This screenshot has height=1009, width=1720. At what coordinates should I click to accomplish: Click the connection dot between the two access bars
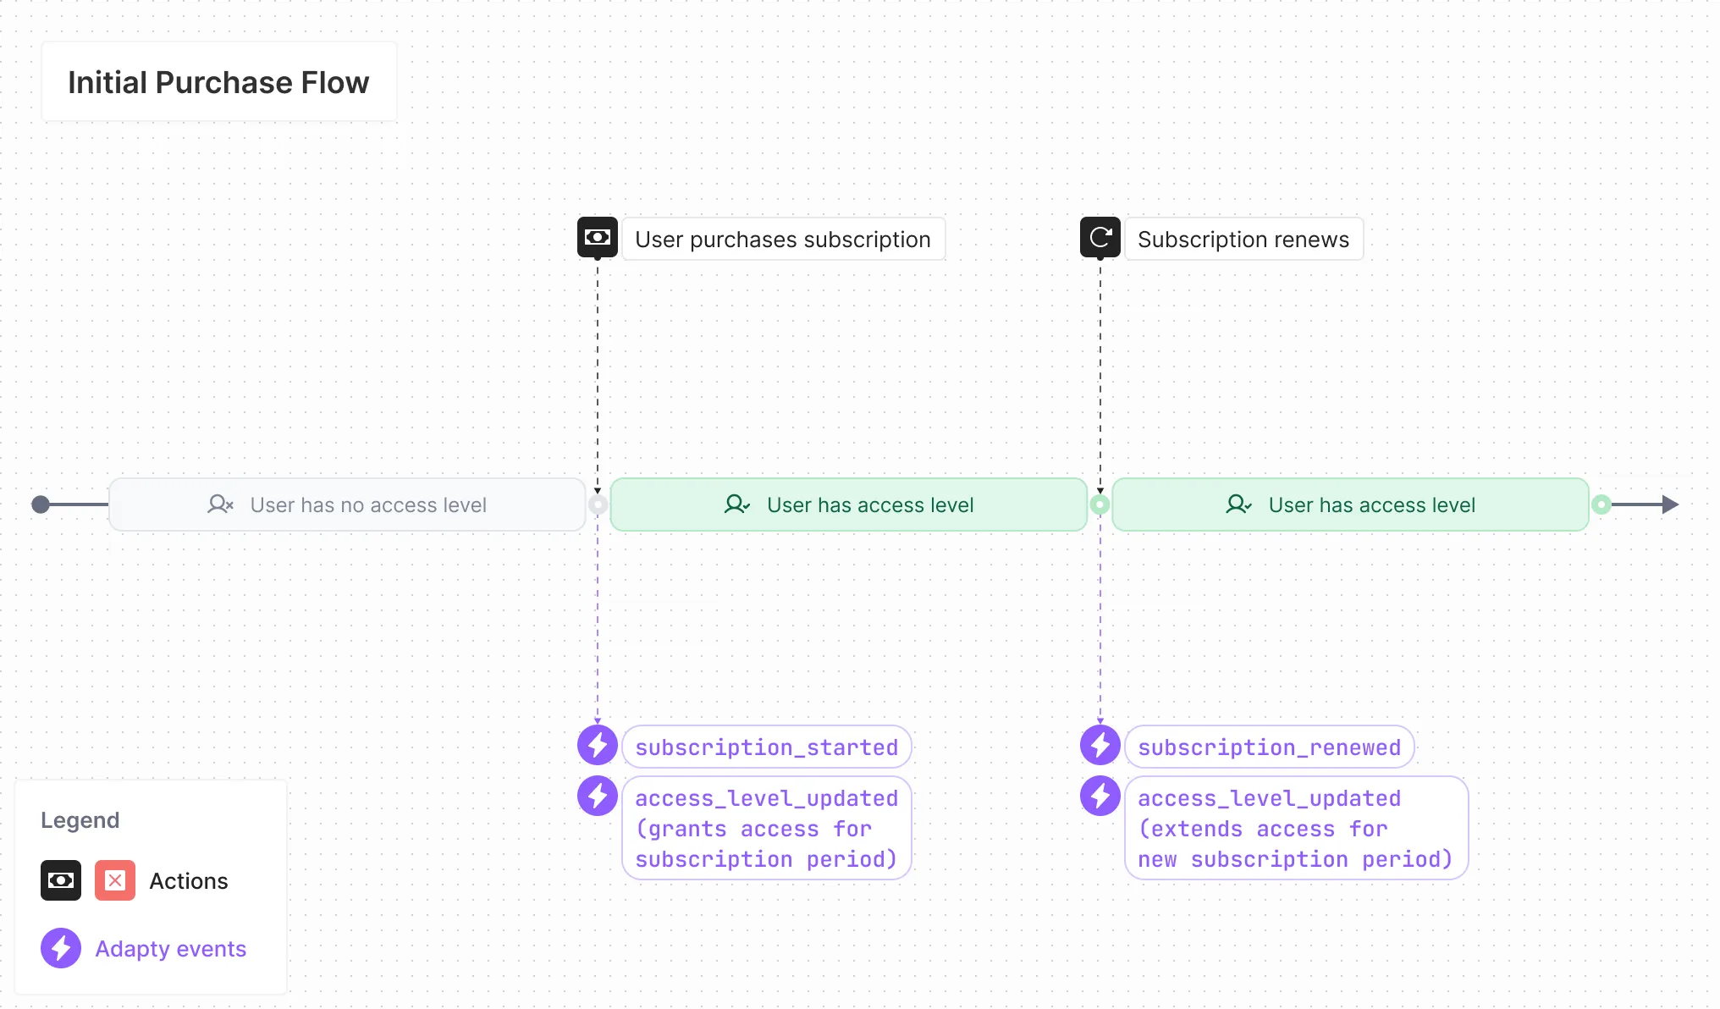click(1100, 504)
